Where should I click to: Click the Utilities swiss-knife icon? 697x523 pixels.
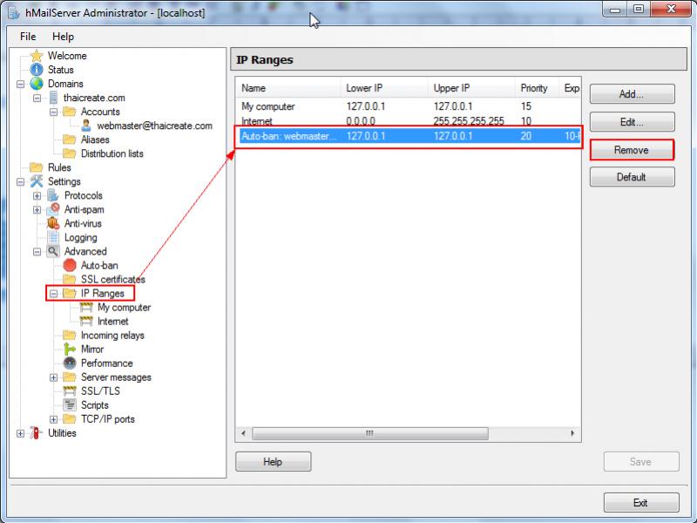pos(37,432)
